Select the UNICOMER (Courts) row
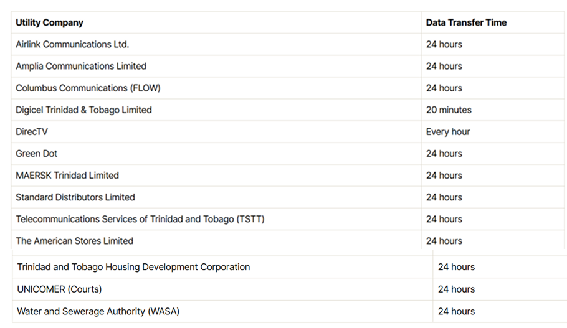The width and height of the screenshot is (567, 328). pos(59,289)
